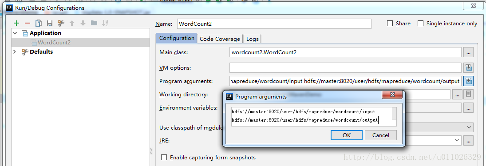Save configuration with floppy disk icon

[x=49, y=23]
